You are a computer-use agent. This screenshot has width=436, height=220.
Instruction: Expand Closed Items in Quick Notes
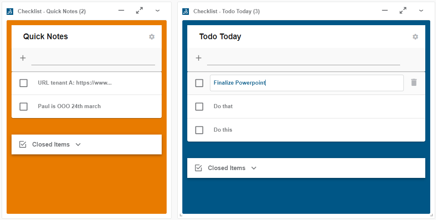click(78, 144)
